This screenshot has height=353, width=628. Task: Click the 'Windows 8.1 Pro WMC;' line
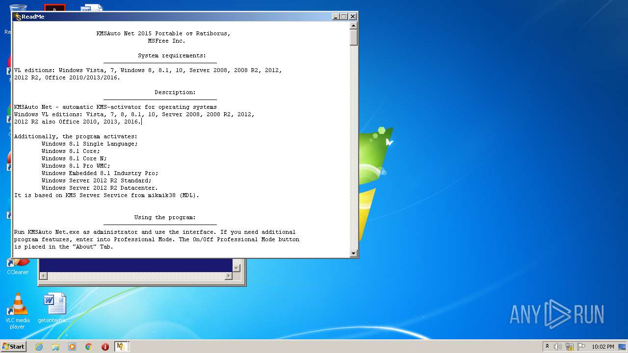pos(76,166)
